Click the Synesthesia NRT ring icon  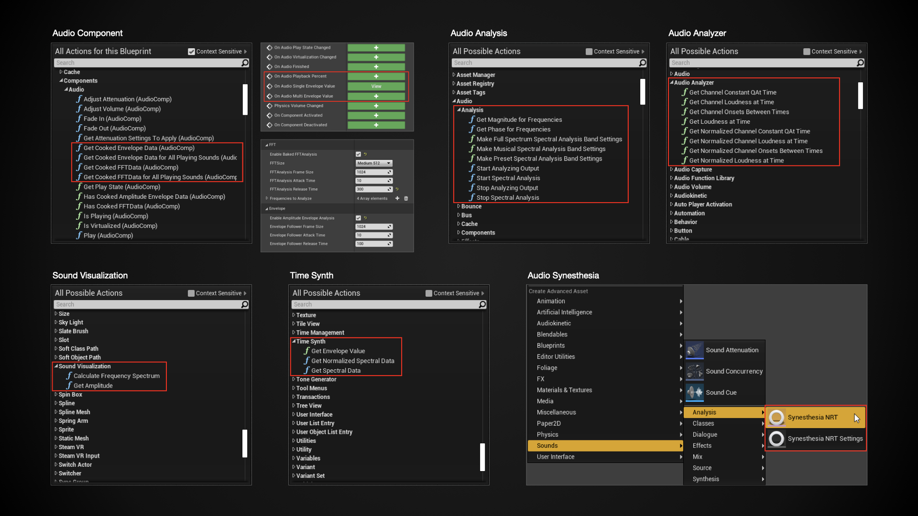point(776,418)
